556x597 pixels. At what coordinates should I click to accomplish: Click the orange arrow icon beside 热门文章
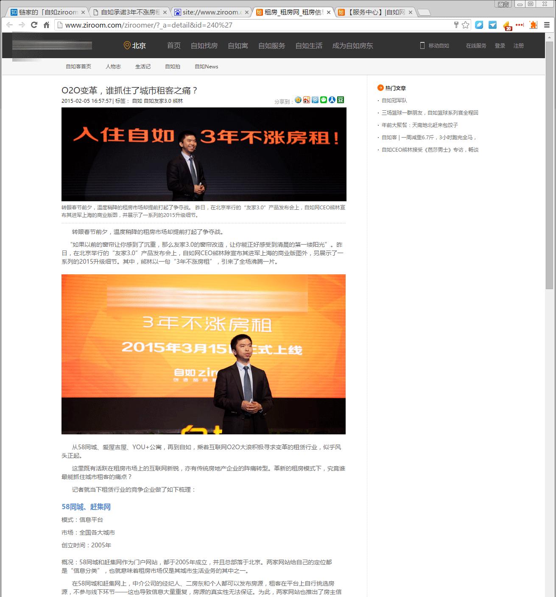[x=380, y=88]
